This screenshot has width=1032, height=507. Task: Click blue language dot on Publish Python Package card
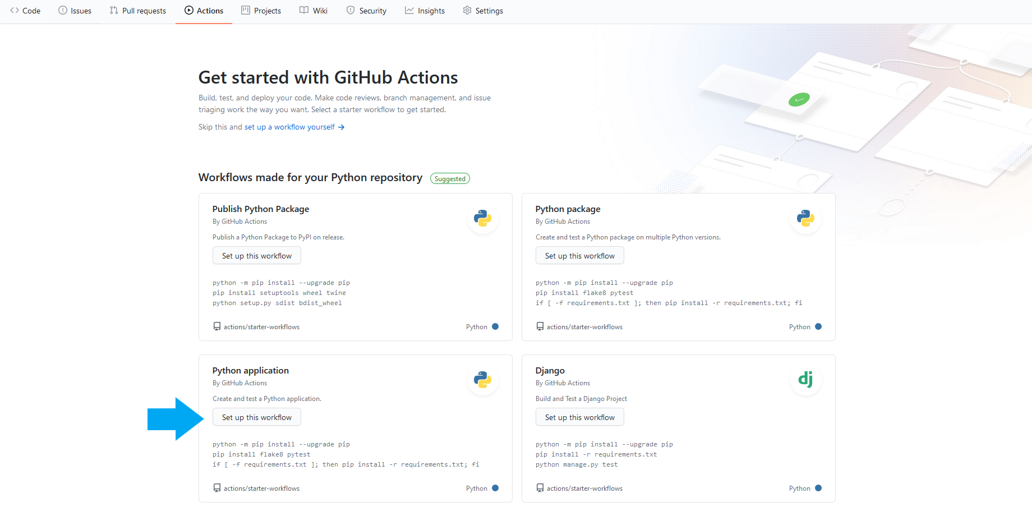tap(495, 326)
